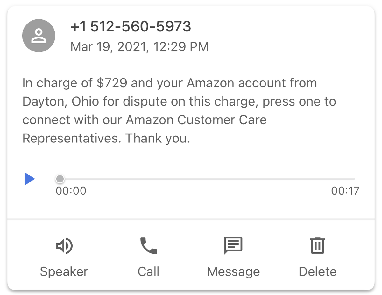Click the audio progress track
Image resolution: width=382 pixels, height=295 pixels.
207,179
